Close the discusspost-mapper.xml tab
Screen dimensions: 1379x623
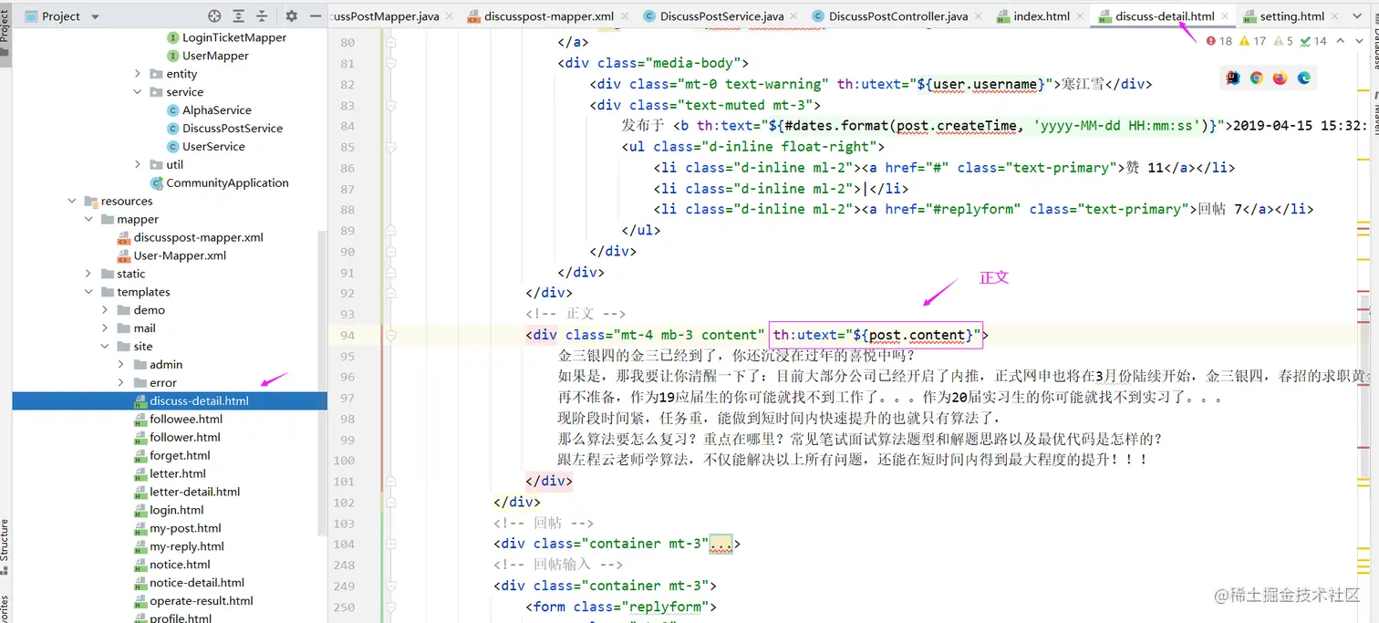click(x=624, y=16)
